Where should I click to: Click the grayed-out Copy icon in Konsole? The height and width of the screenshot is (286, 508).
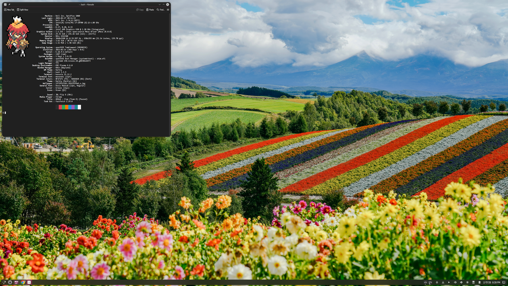(139, 10)
